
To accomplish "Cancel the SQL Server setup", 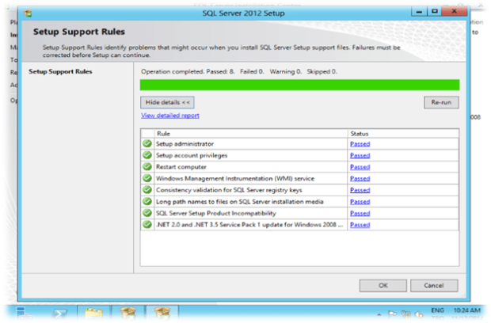I will tap(433, 284).
